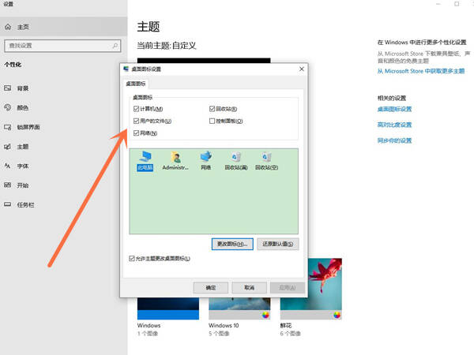Click the 锁屏界面 monitor icon in sidebar
Image resolution: width=474 pixels, height=355 pixels.
pos(8,127)
